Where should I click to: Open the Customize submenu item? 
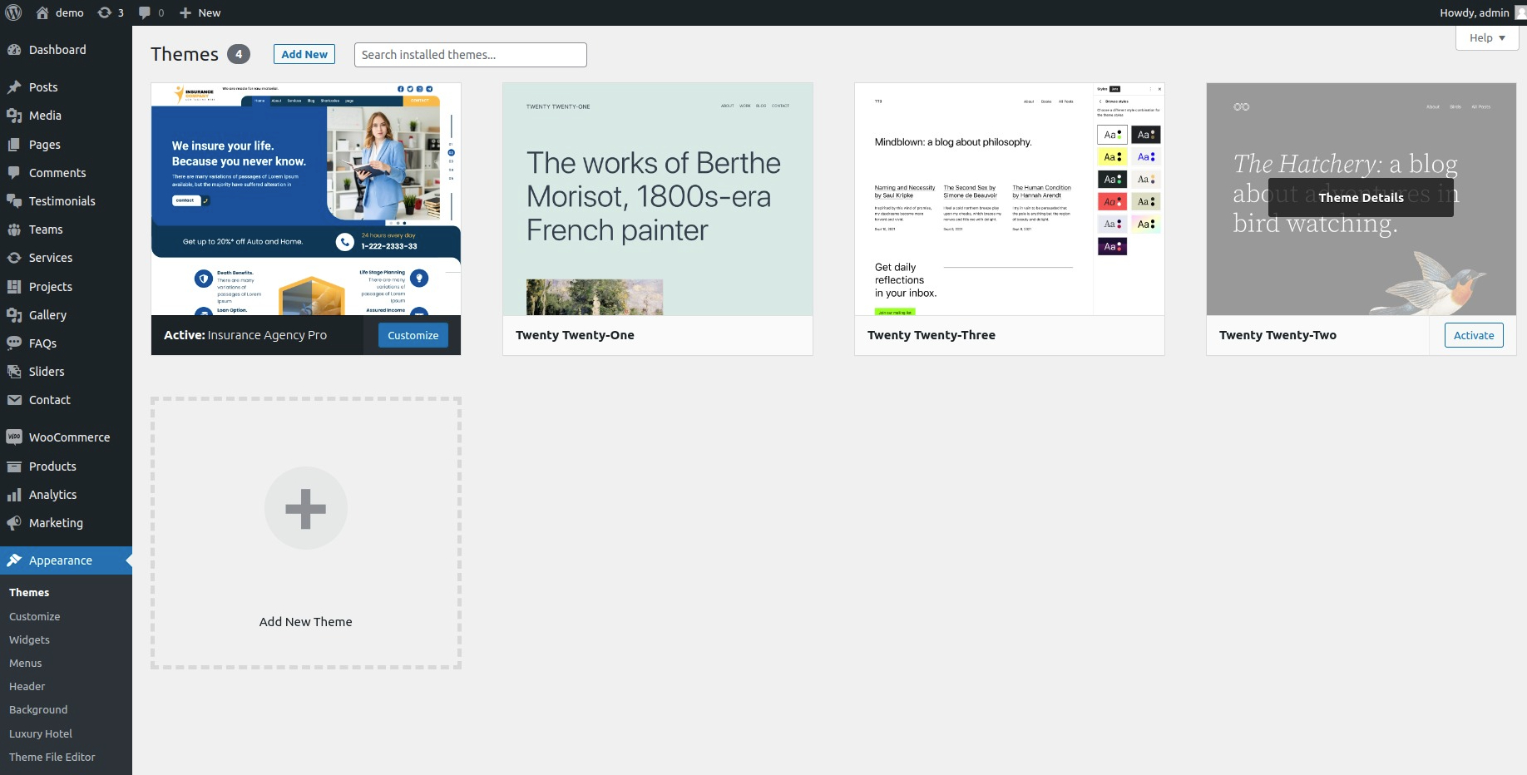click(x=35, y=617)
